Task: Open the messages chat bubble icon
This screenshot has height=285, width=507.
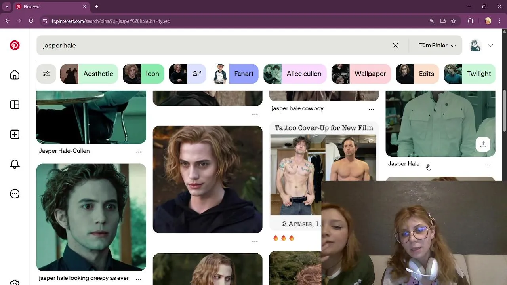Action: point(15,194)
